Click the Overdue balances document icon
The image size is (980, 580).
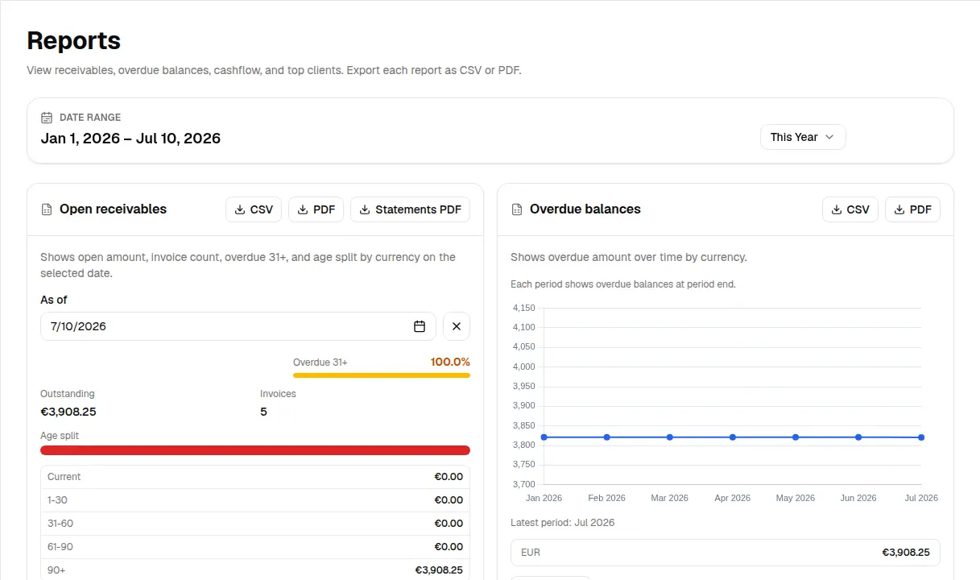pos(517,209)
